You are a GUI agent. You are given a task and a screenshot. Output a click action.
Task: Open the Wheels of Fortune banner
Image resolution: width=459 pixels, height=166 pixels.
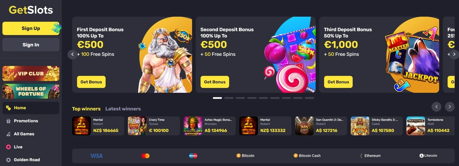(x=31, y=91)
